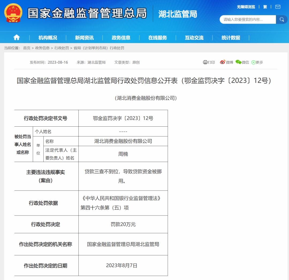The image size is (289, 280).
Task: Switch to traditional Chinese 繁 link
Action: (265, 7)
